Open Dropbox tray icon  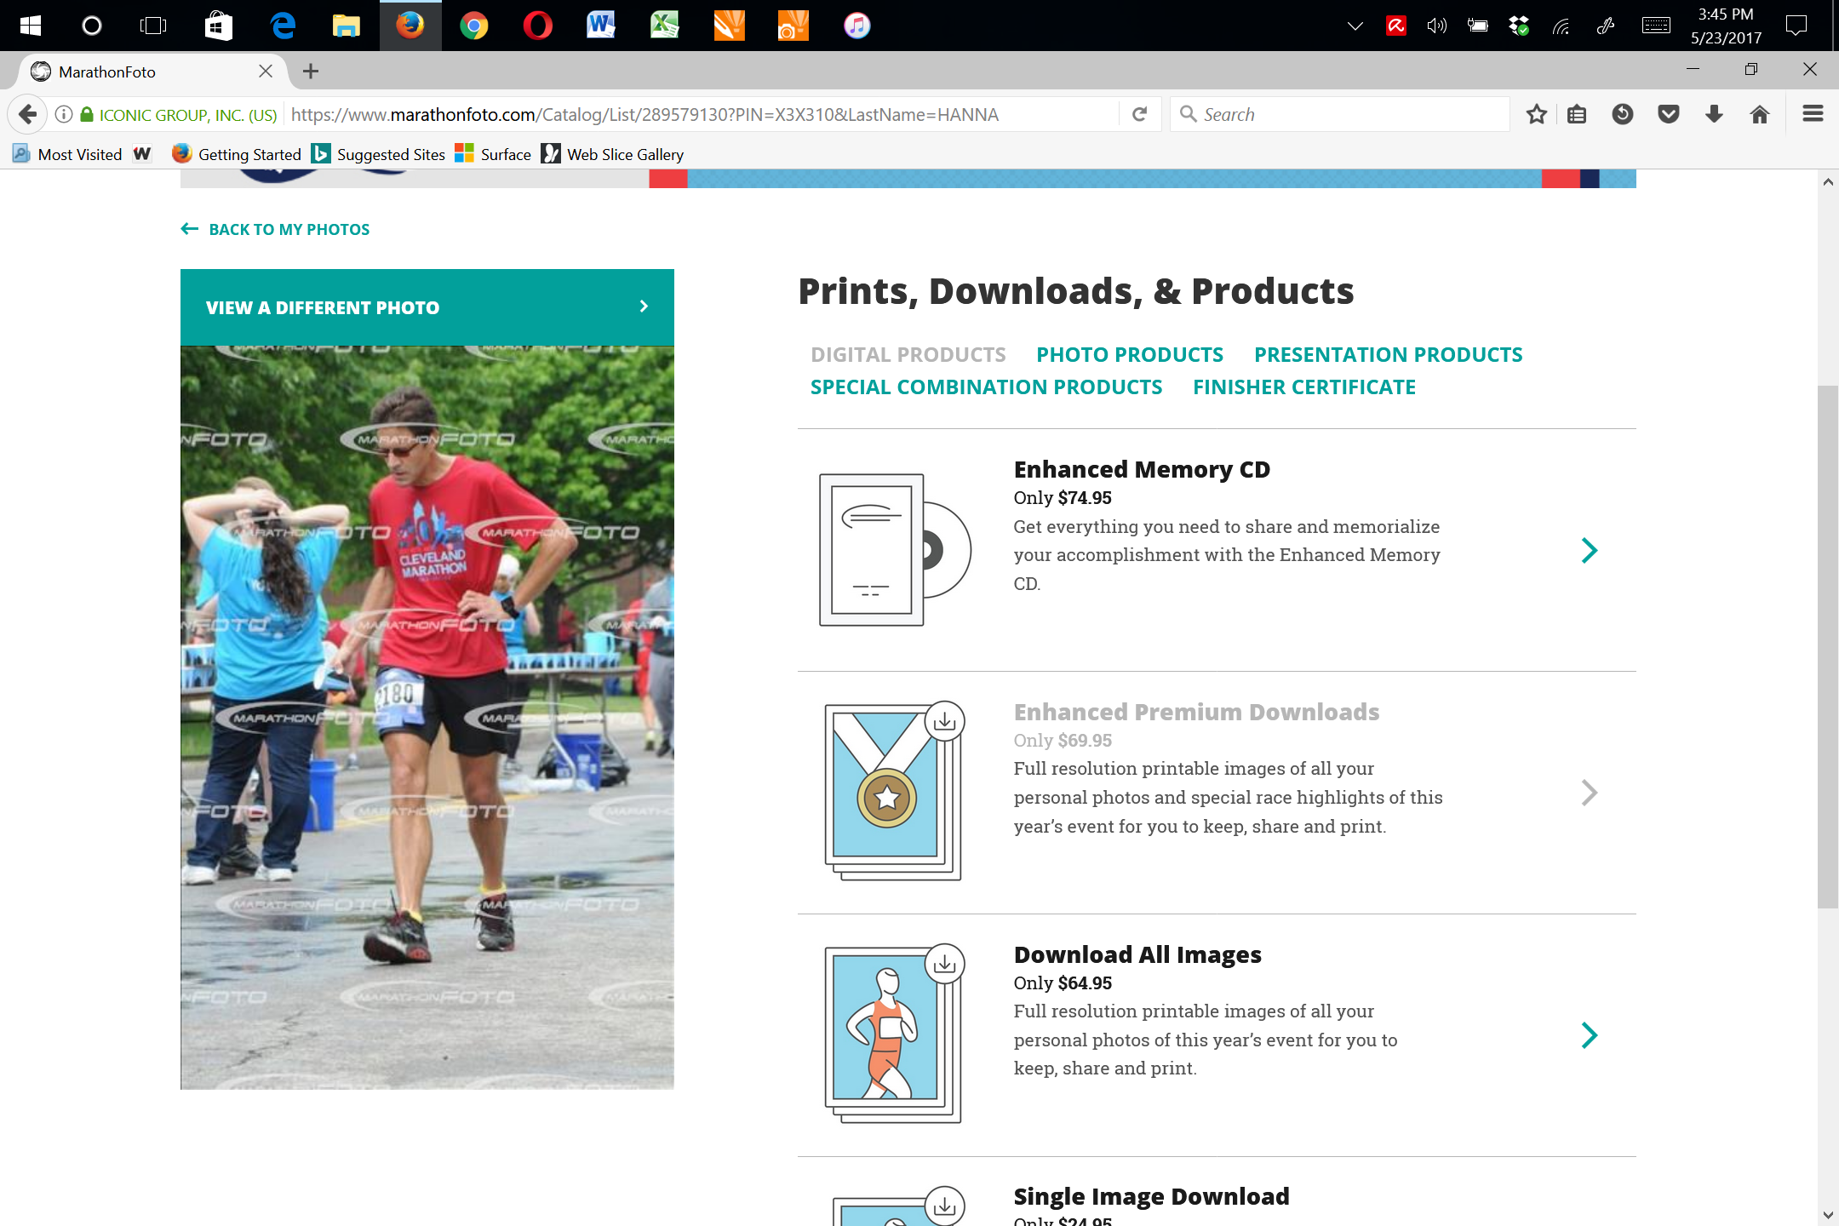1519,26
